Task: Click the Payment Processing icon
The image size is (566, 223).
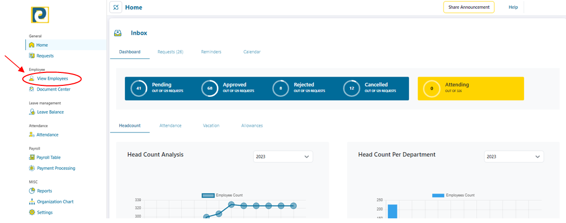Action: click(32, 168)
